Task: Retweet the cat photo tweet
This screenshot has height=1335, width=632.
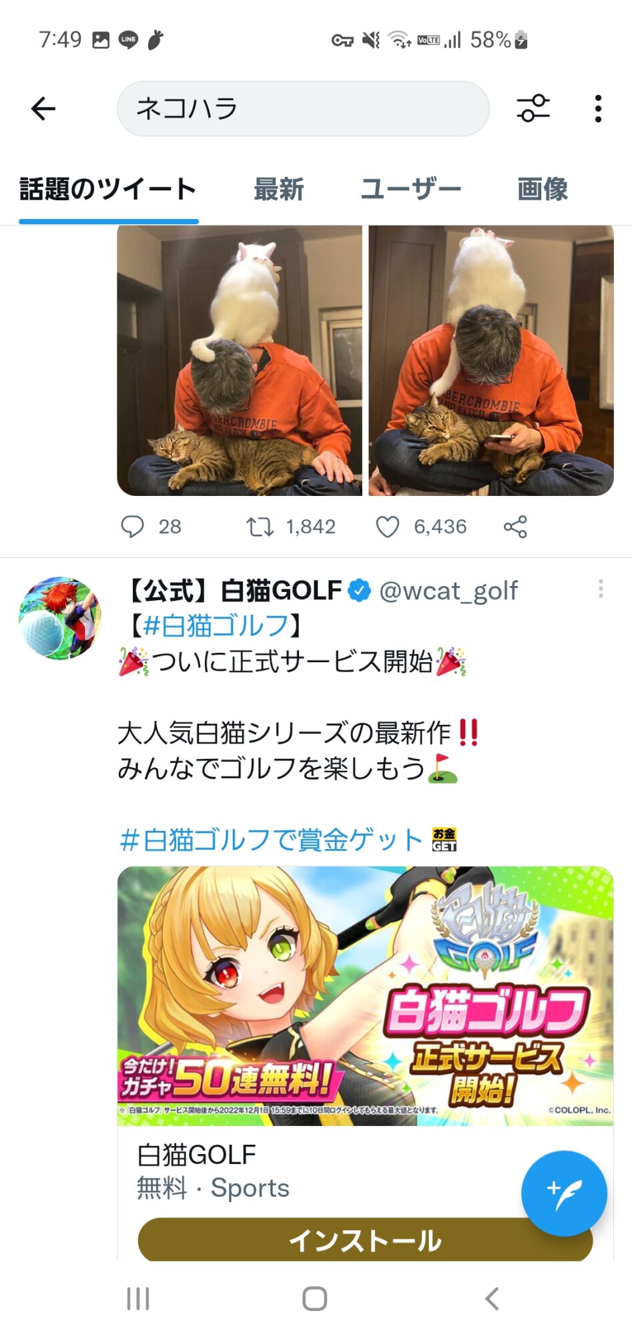Action: pyautogui.click(x=260, y=527)
